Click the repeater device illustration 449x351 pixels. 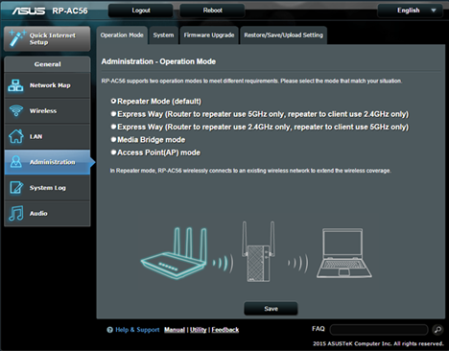coord(258,251)
